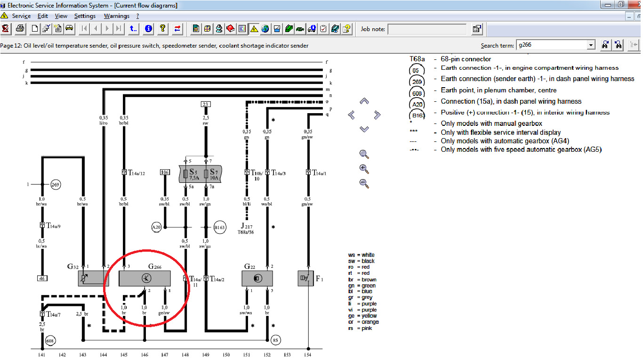The width and height of the screenshot is (643, 362).
Task: Click the yellow question mark help icon
Action: point(163,29)
